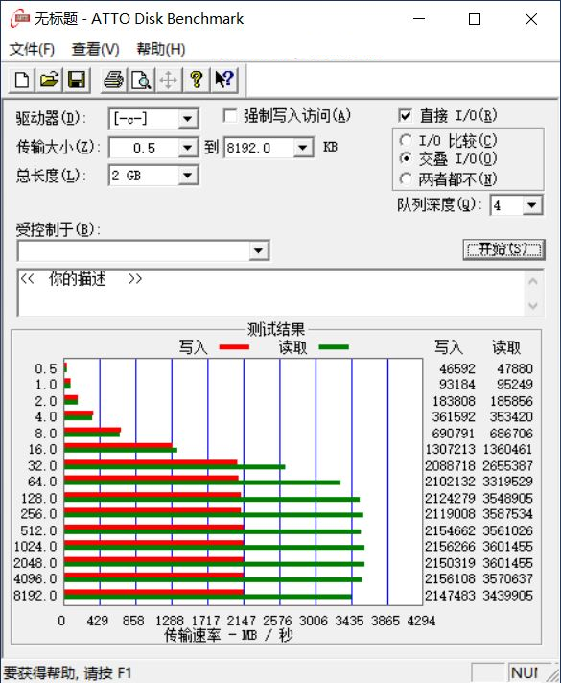Viewport: 561px width, 683px height.
Task: Click the axis tick label 2147
Action: (x=242, y=621)
